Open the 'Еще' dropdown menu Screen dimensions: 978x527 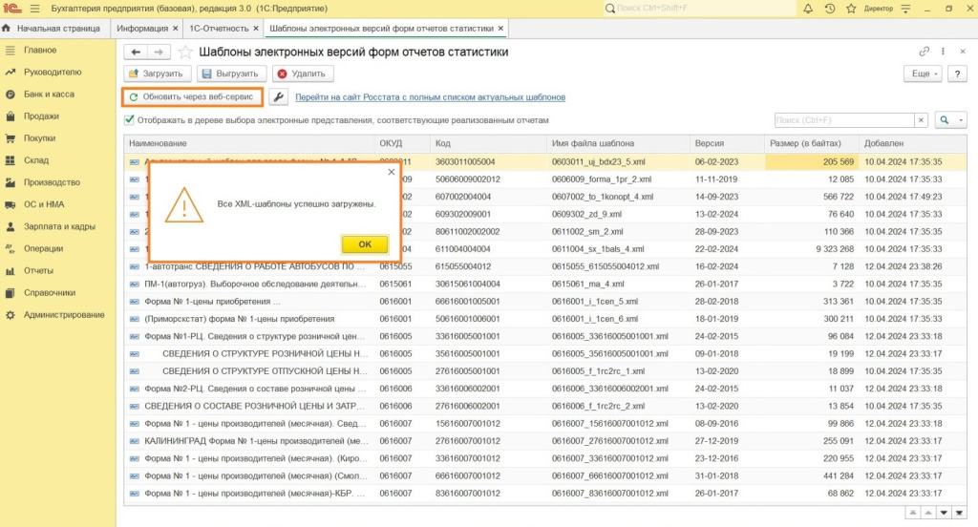coord(923,74)
